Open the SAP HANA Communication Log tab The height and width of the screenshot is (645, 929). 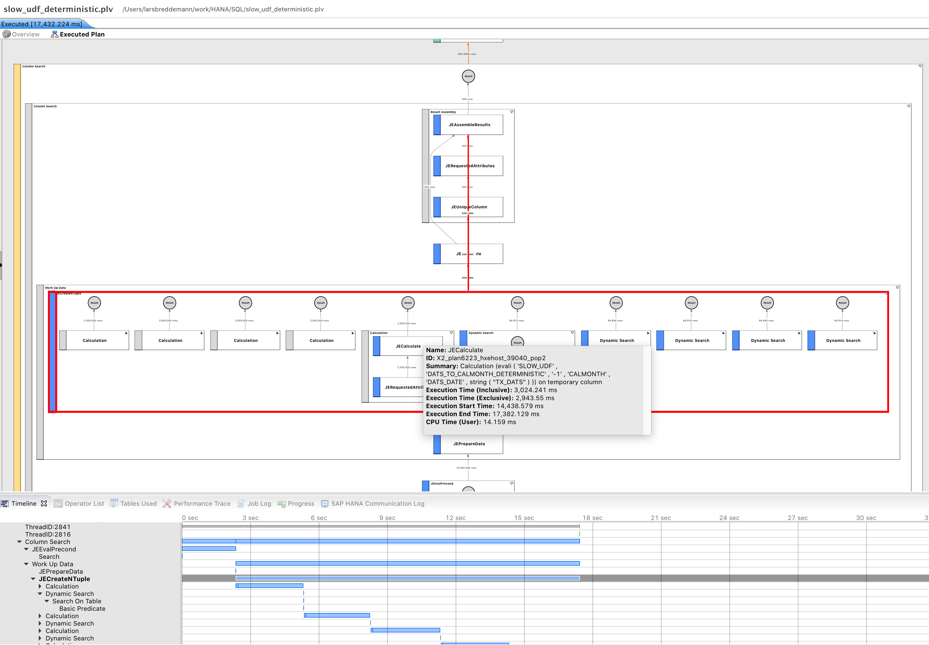coord(373,503)
